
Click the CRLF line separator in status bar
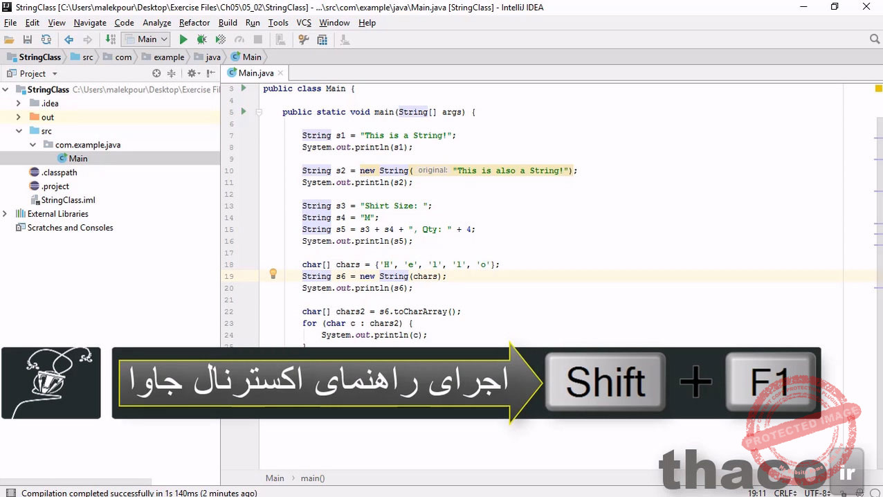(x=785, y=493)
